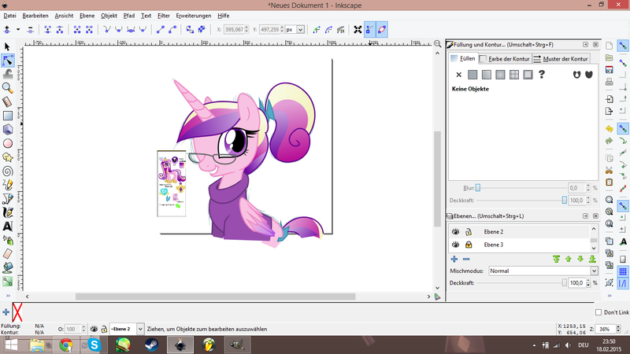Check the Don't Link checkbox

pos(597,312)
